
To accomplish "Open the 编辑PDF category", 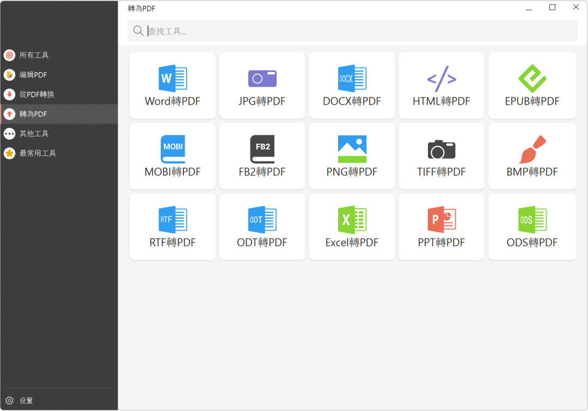I will click(x=59, y=75).
